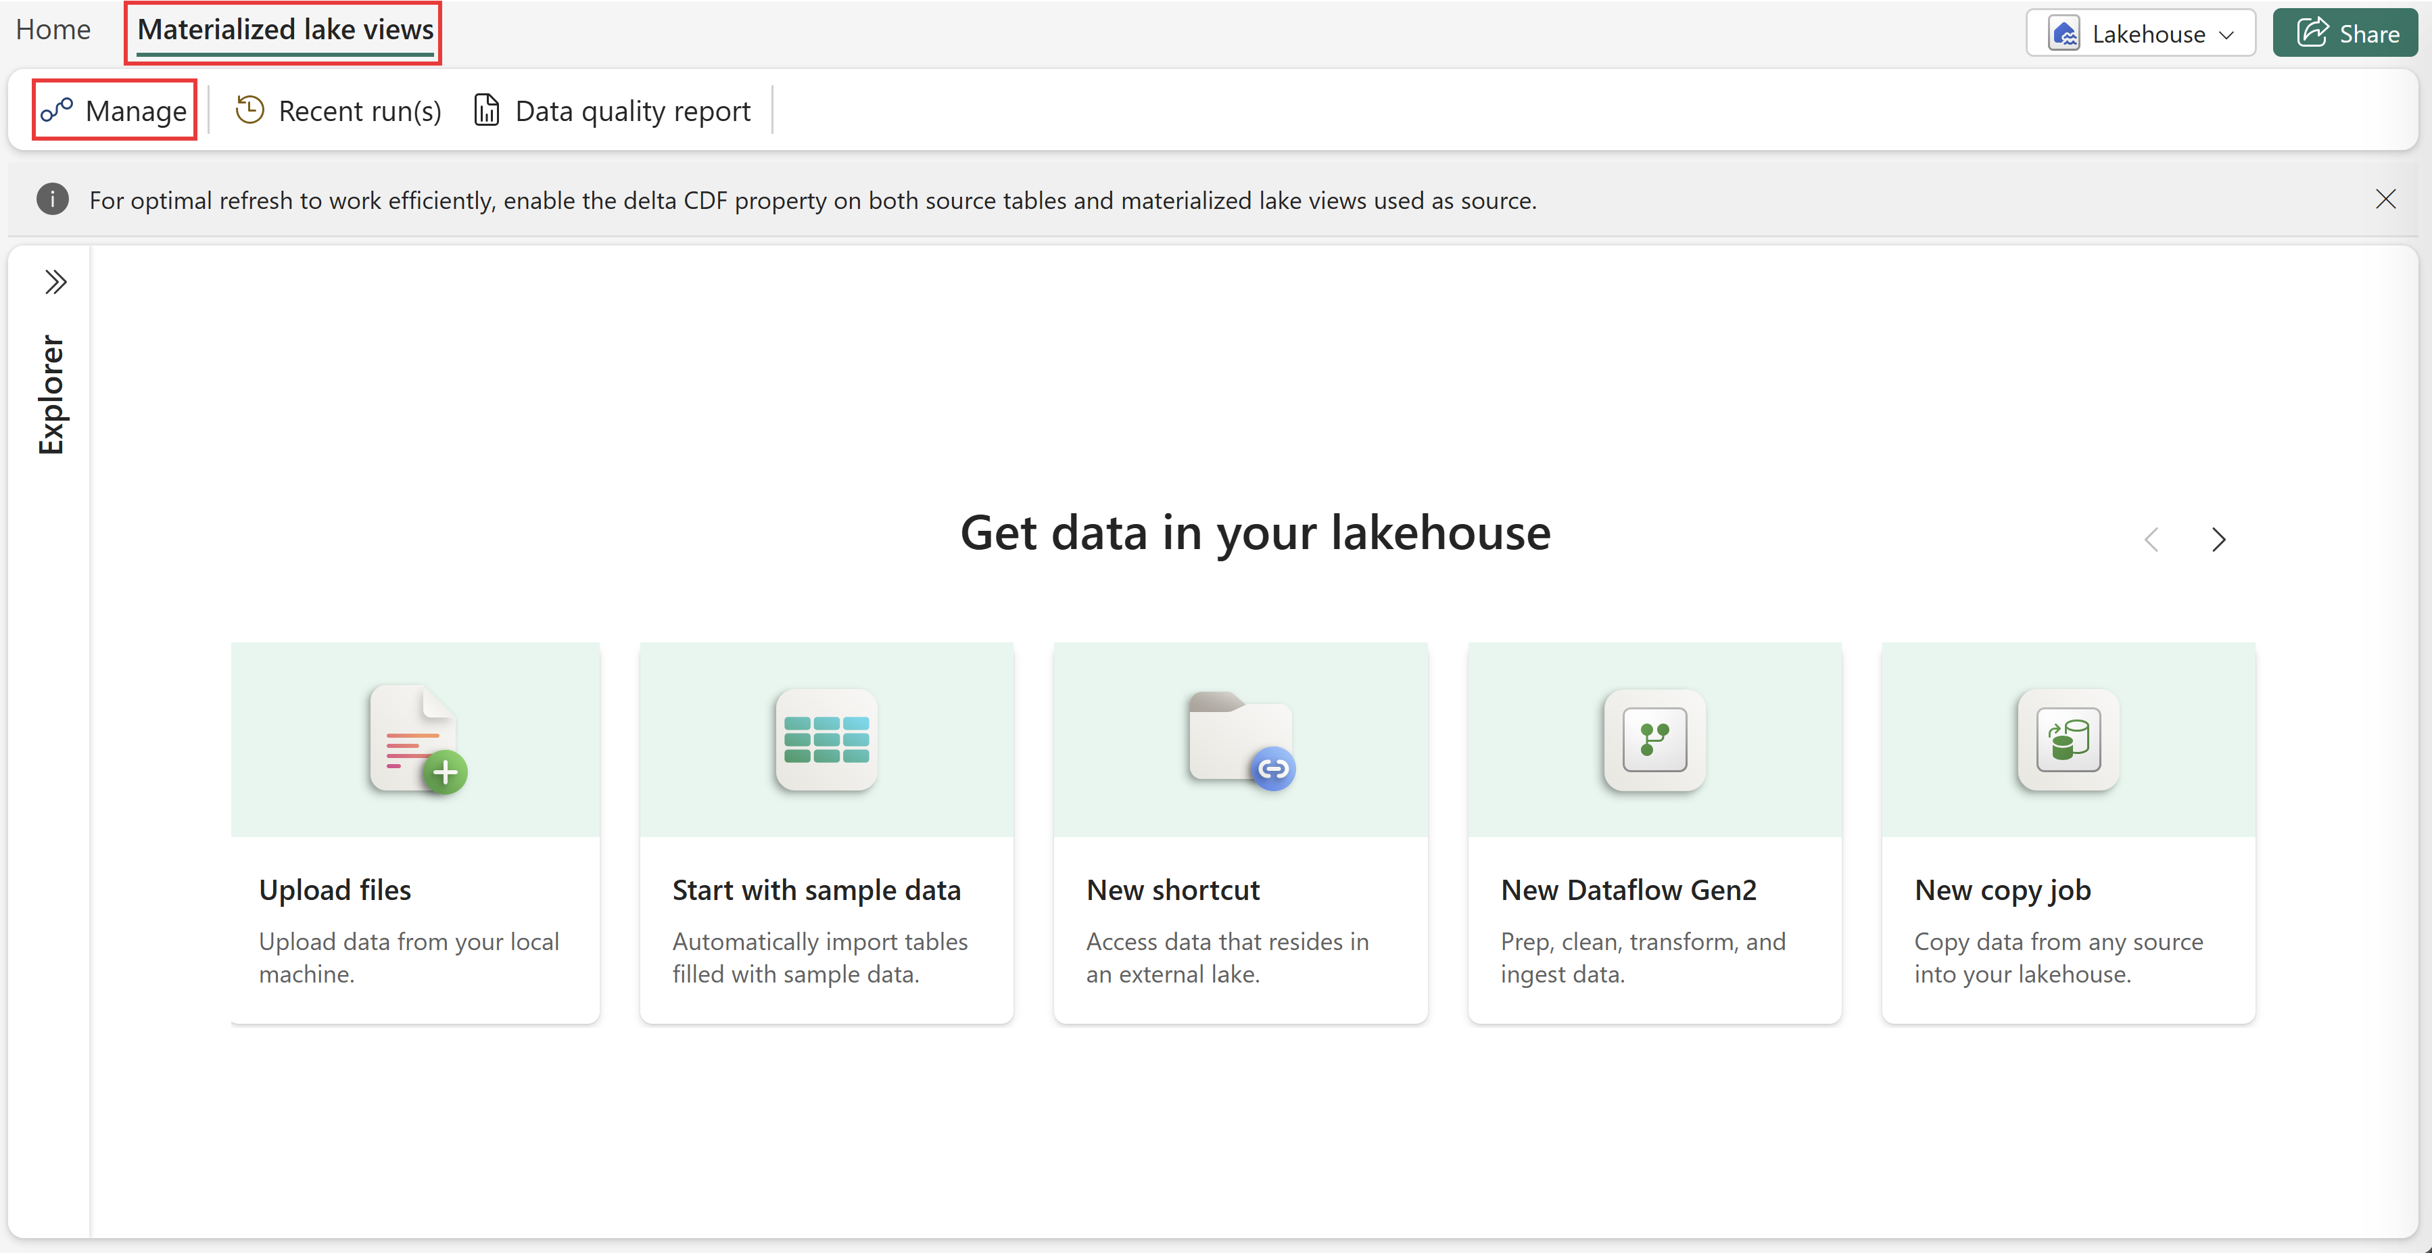This screenshot has height=1253, width=2432.
Task: Click the green Share button
Action: 2346,34
